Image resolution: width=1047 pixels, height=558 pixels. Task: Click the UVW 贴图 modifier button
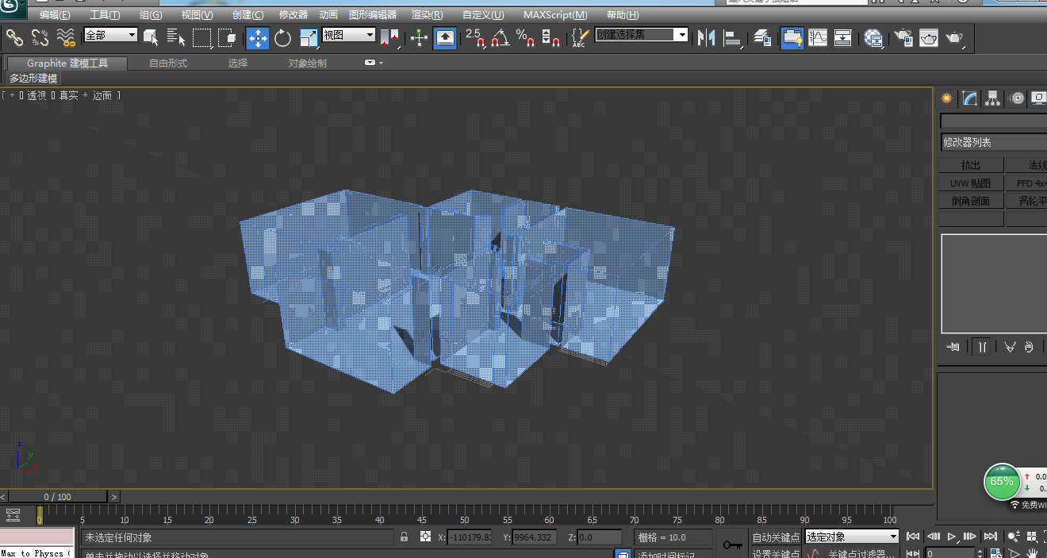(971, 183)
